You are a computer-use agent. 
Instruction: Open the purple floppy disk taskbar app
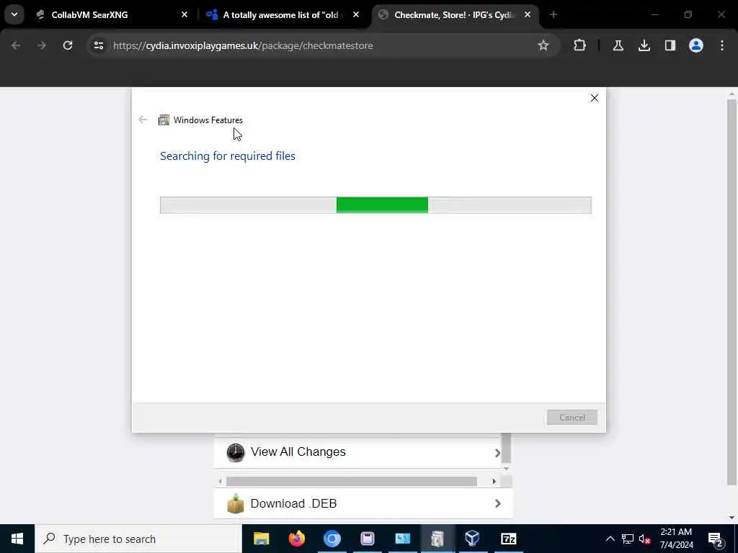pyautogui.click(x=367, y=539)
